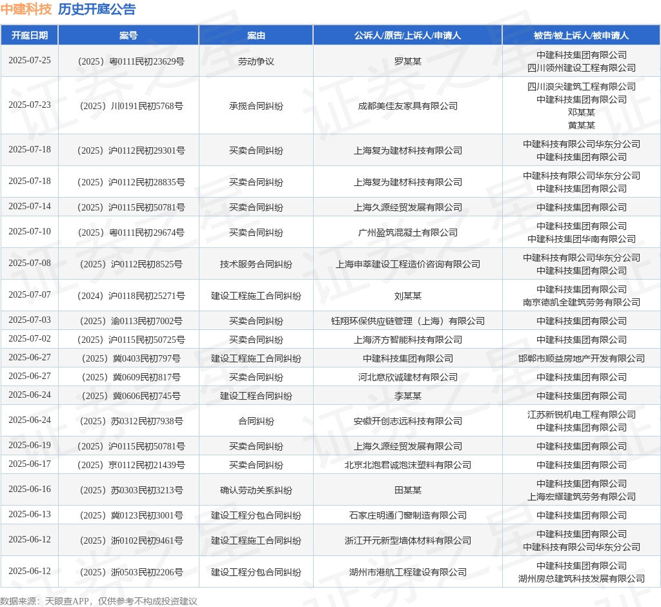
Task: Click plaintiff 浙江开元新型墙体材料有限公司
Action: (x=408, y=540)
